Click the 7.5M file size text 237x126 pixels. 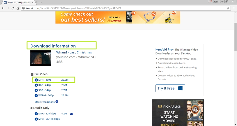point(64,85)
